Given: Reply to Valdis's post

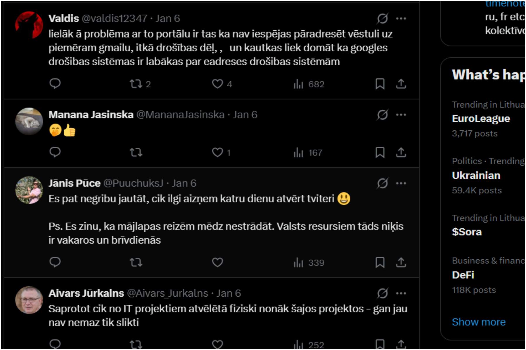Looking at the screenshot, I should [55, 84].
